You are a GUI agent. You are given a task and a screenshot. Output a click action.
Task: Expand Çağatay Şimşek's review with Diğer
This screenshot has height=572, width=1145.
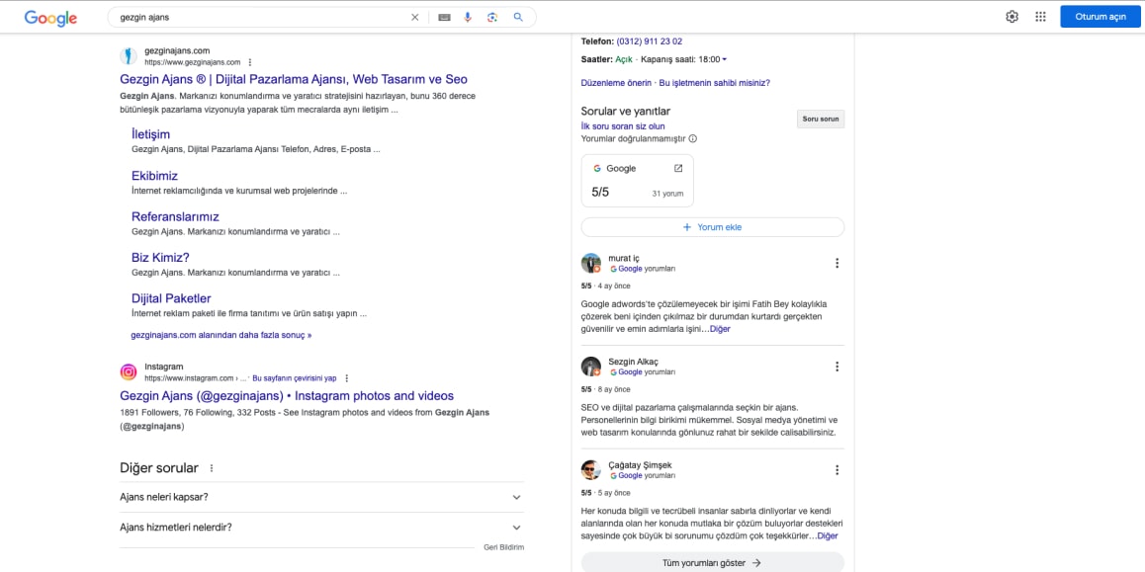828,536
